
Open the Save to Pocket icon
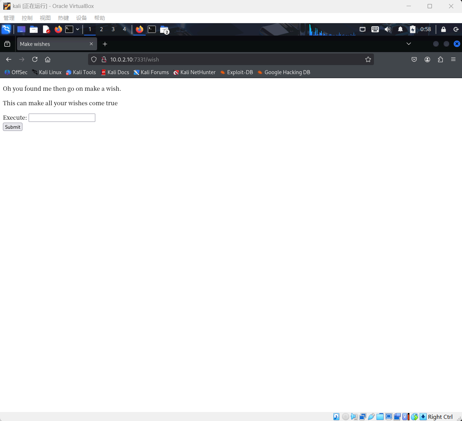point(414,59)
